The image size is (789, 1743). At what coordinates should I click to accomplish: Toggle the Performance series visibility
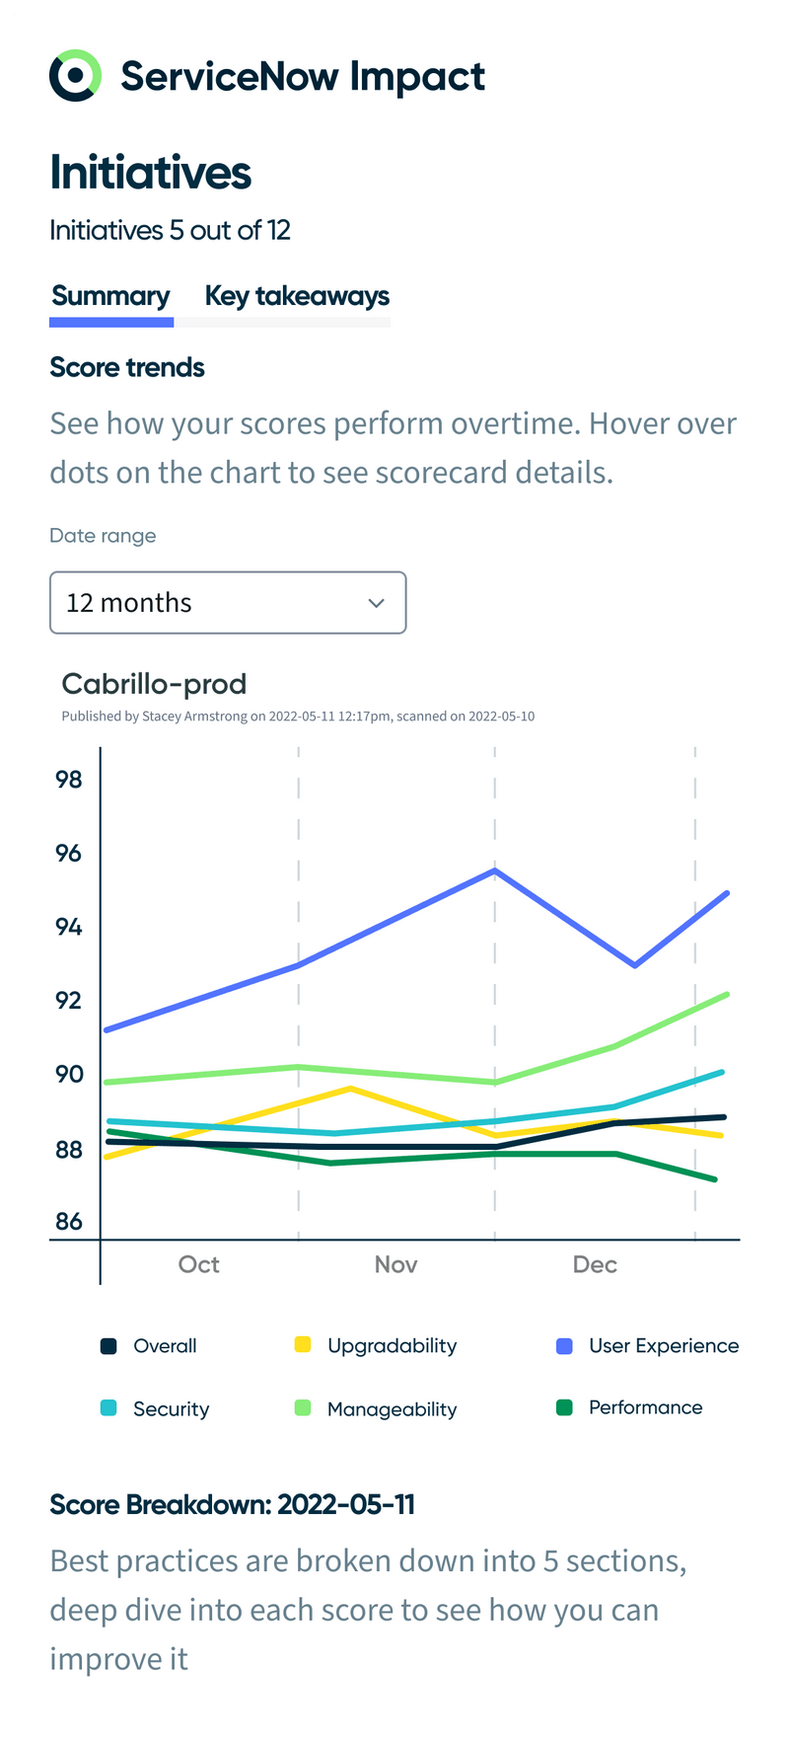tap(565, 1406)
